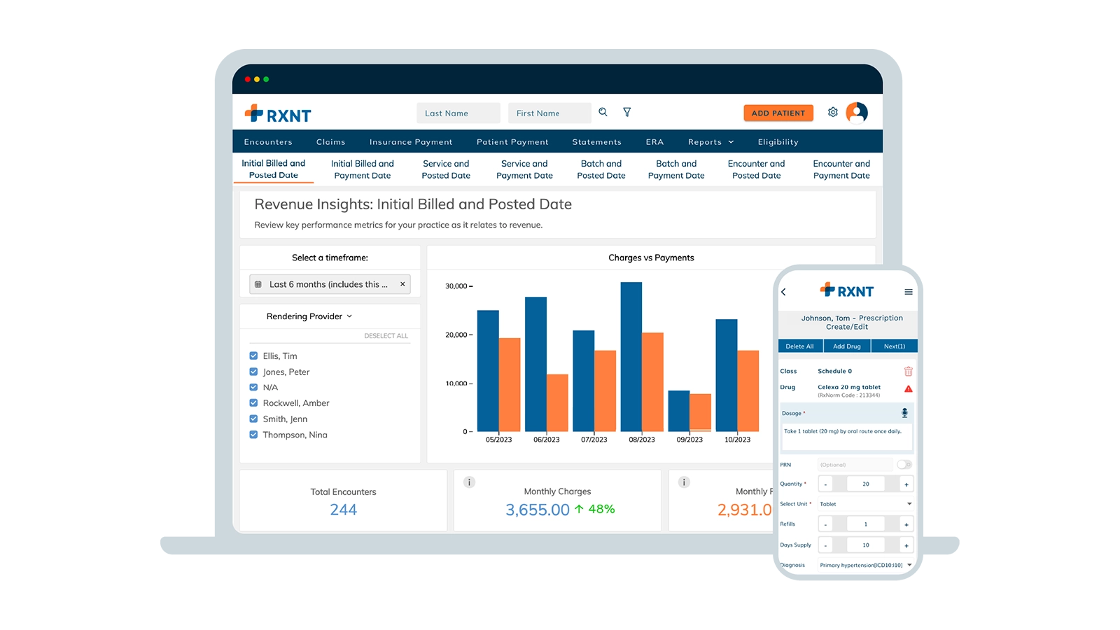Switch to Service and Posted Date tab

446,169
